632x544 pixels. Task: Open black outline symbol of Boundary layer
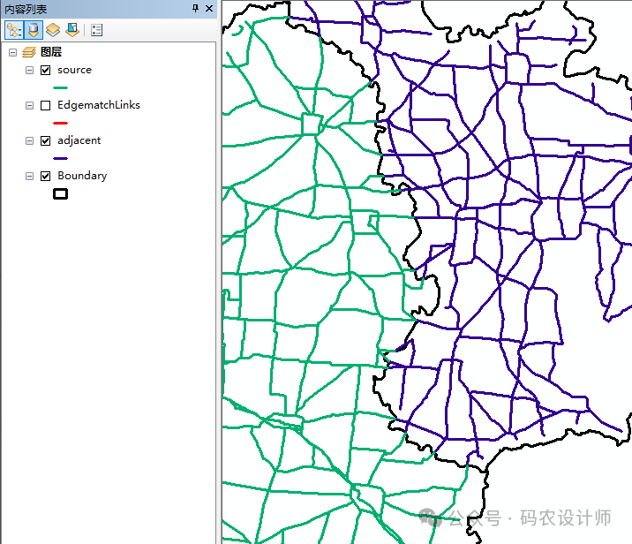[x=60, y=194]
